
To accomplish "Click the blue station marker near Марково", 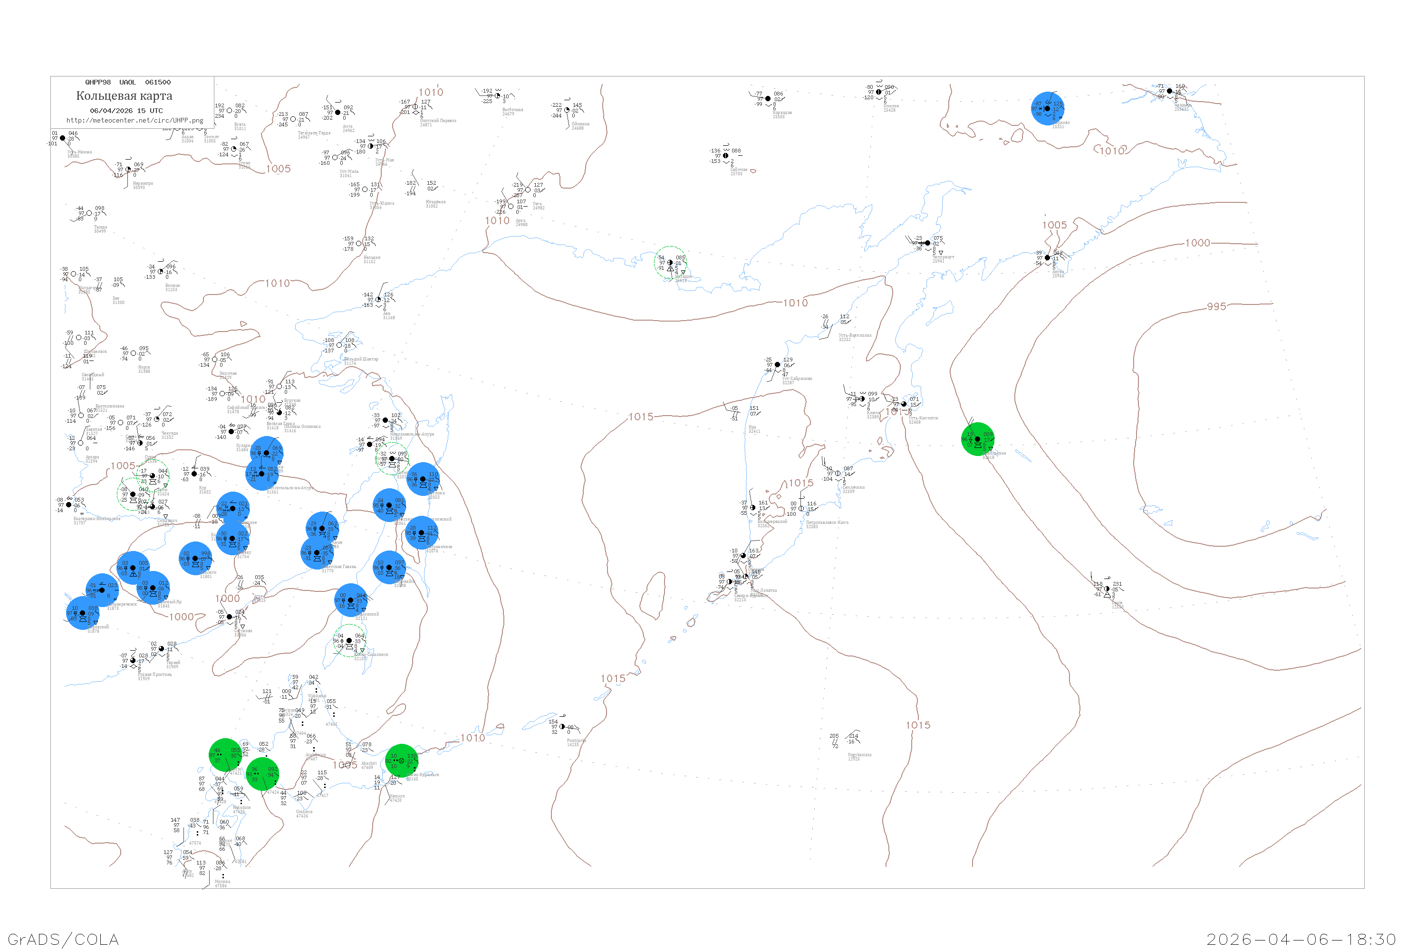I will [x=1048, y=108].
